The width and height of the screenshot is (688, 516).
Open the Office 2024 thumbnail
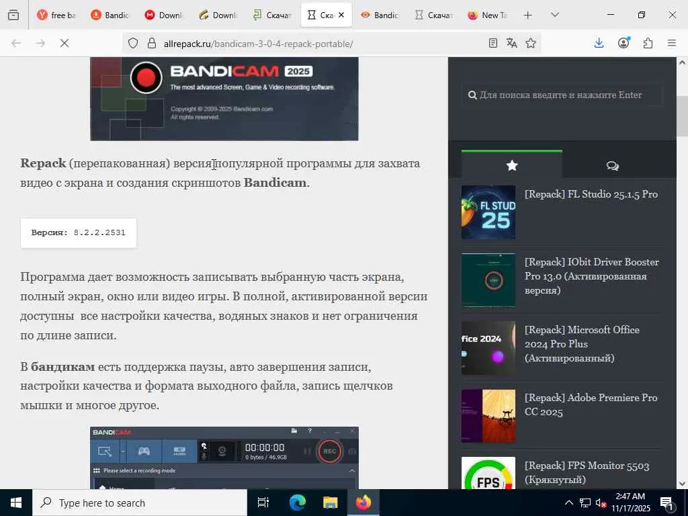tap(488, 348)
